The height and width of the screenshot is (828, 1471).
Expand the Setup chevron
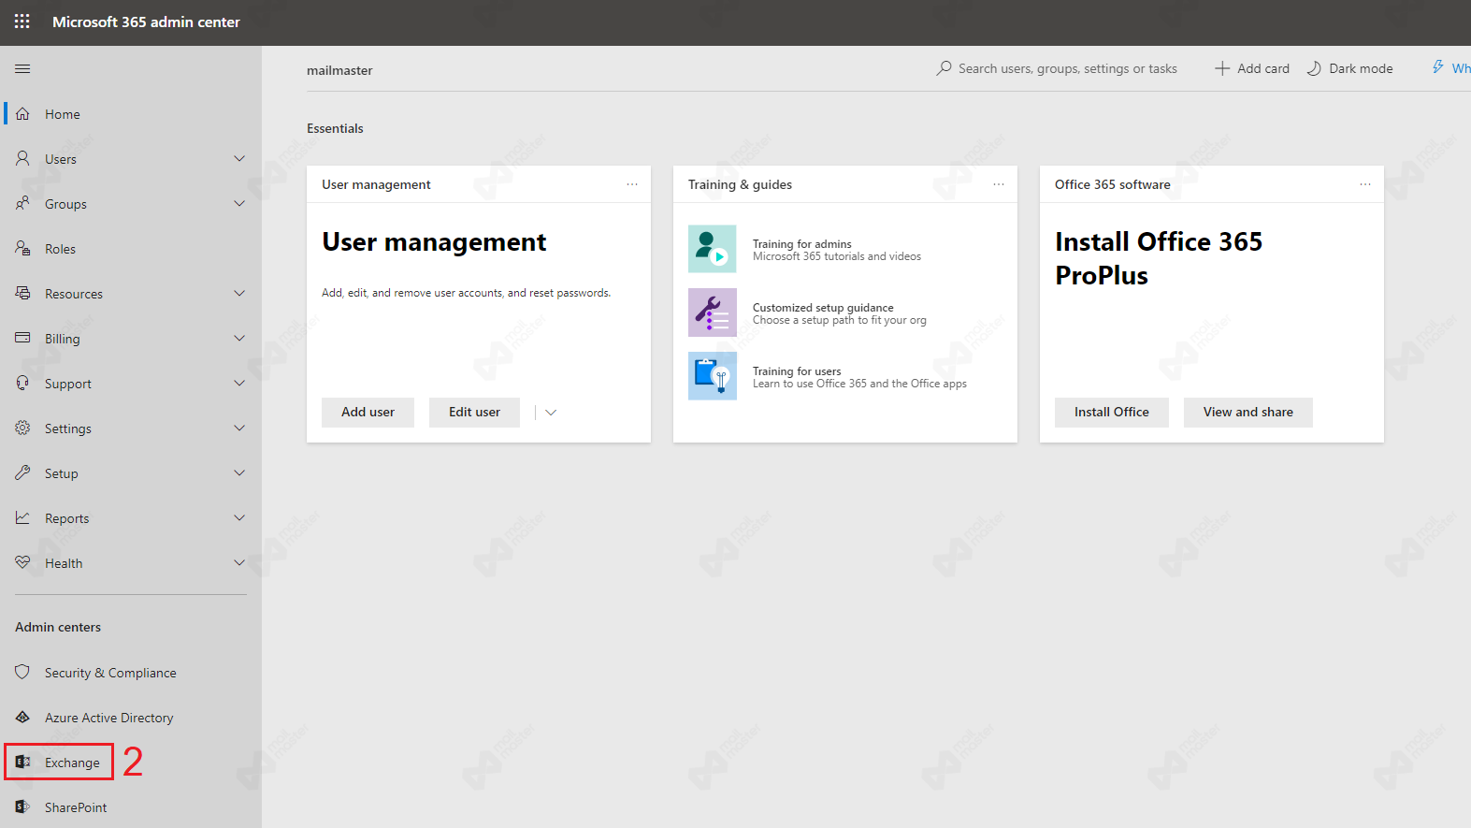click(x=239, y=472)
